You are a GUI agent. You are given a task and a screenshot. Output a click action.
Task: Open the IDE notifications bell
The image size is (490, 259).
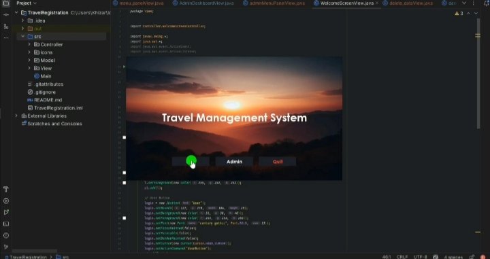coord(486,3)
